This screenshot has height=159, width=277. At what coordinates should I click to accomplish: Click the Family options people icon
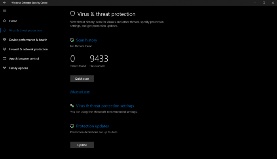point(5,68)
